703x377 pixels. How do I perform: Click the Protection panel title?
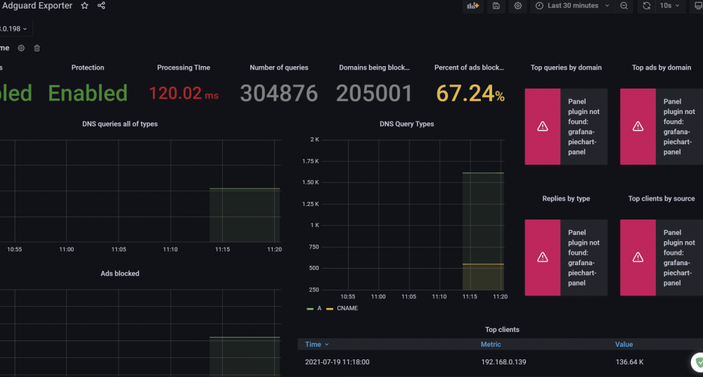pos(88,68)
